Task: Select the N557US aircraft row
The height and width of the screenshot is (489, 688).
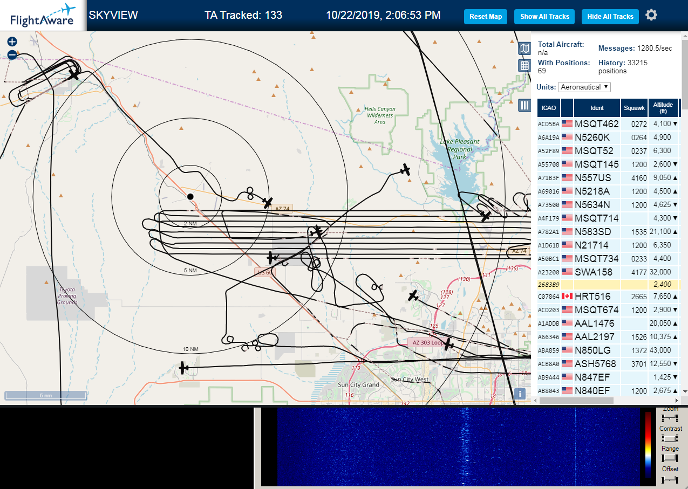Action: tap(609, 177)
